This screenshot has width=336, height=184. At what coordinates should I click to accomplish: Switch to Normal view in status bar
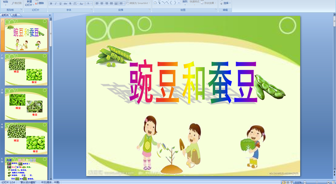284,182
